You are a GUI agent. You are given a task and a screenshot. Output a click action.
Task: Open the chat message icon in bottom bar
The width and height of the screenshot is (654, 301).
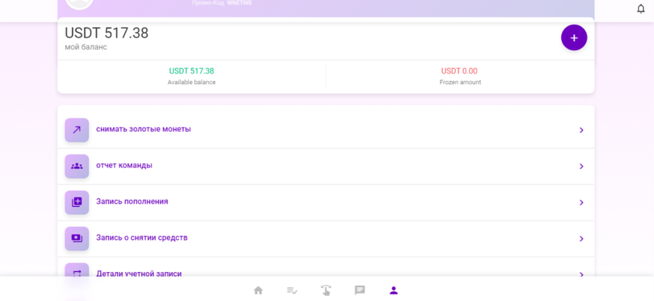(360, 290)
